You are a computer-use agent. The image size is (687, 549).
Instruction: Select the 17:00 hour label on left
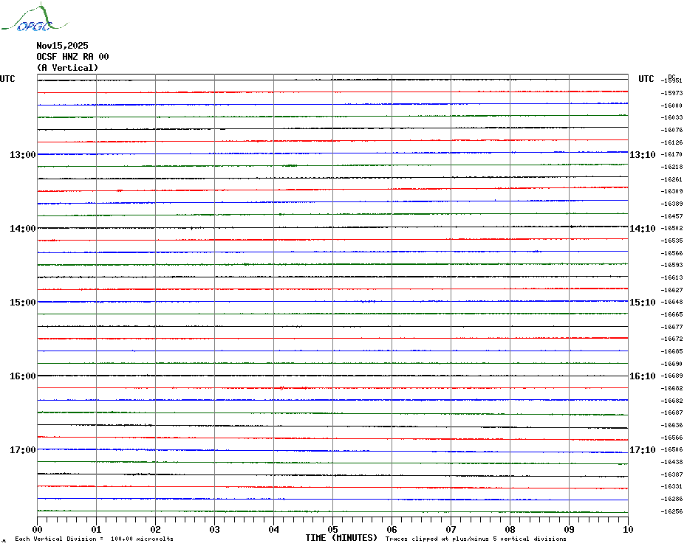tap(22, 450)
